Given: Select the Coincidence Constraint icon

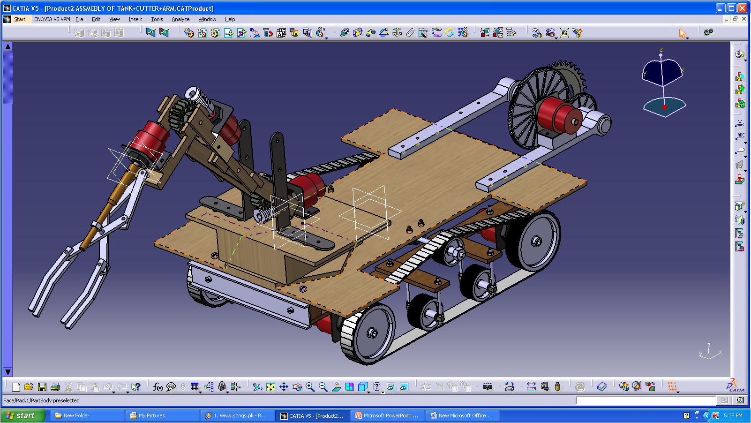Looking at the screenshot, I should [x=345, y=32].
